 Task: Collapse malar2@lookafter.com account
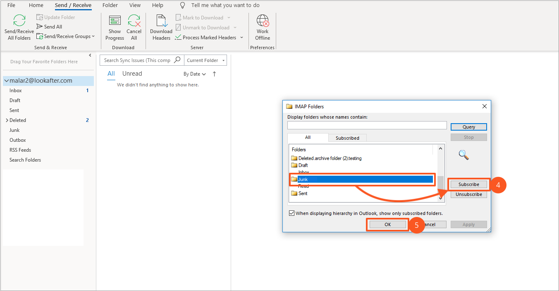click(x=7, y=81)
